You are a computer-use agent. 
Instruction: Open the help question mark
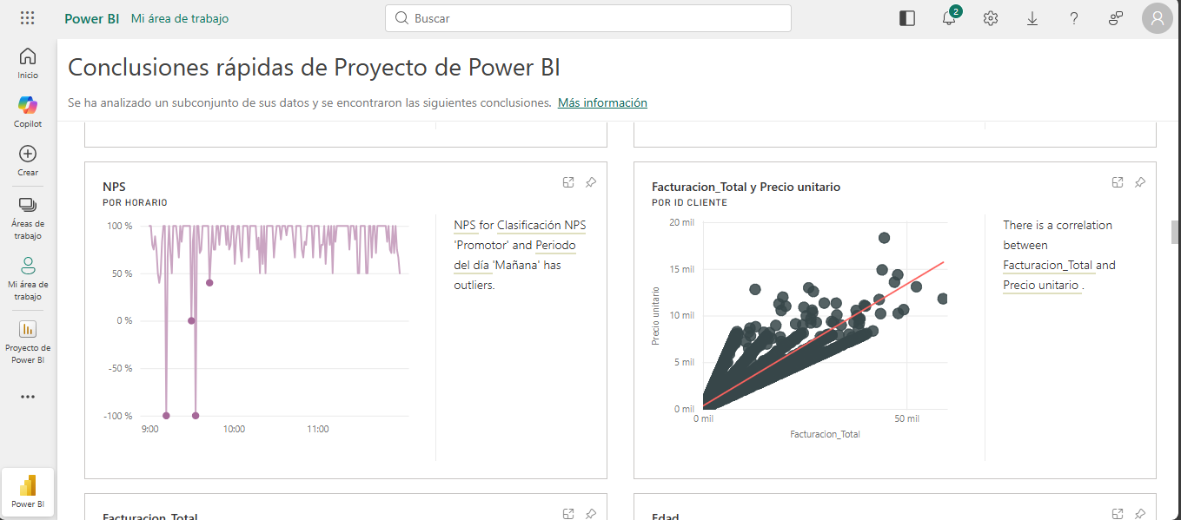coord(1074,18)
